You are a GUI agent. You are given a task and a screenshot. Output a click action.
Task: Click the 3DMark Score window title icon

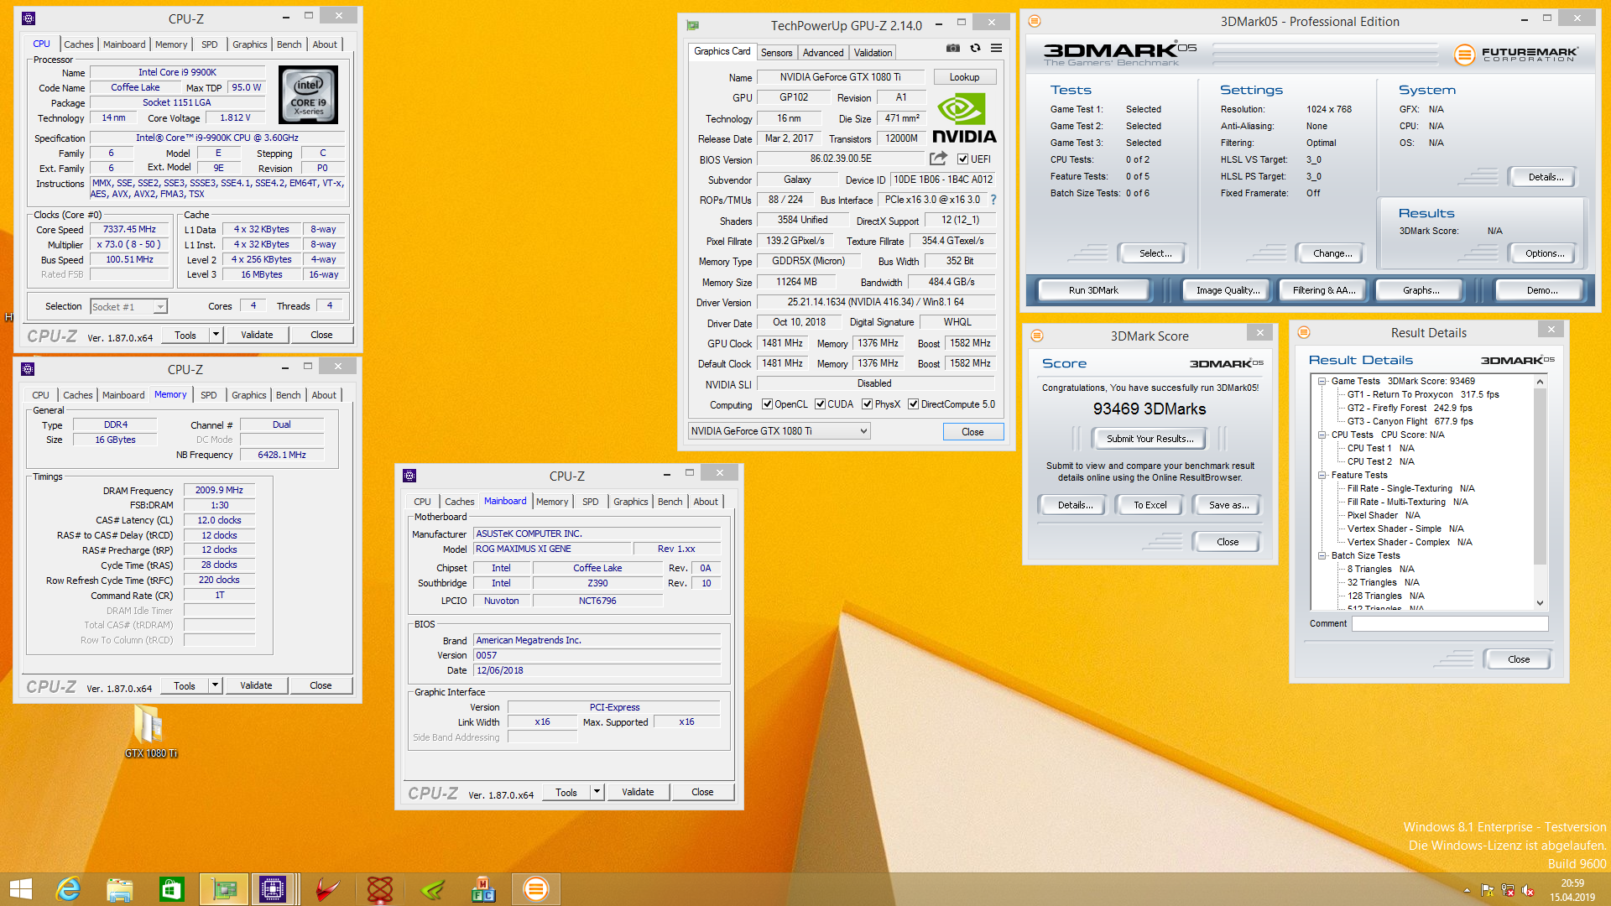point(1037,336)
